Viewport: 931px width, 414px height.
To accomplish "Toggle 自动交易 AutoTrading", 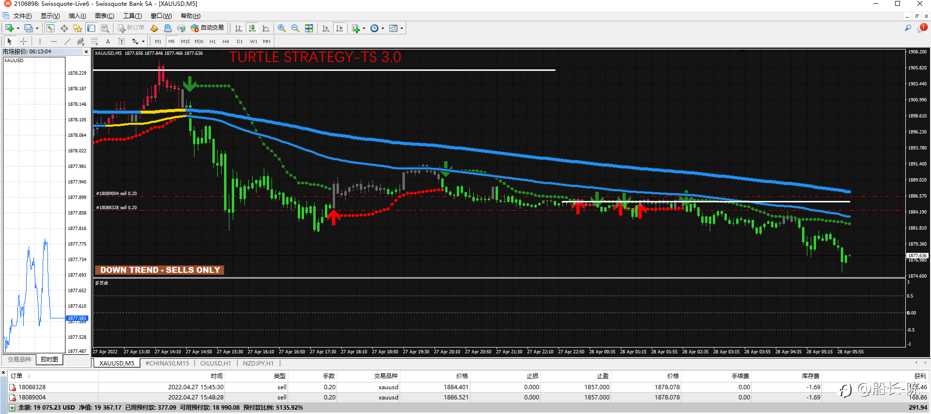I will (x=208, y=28).
